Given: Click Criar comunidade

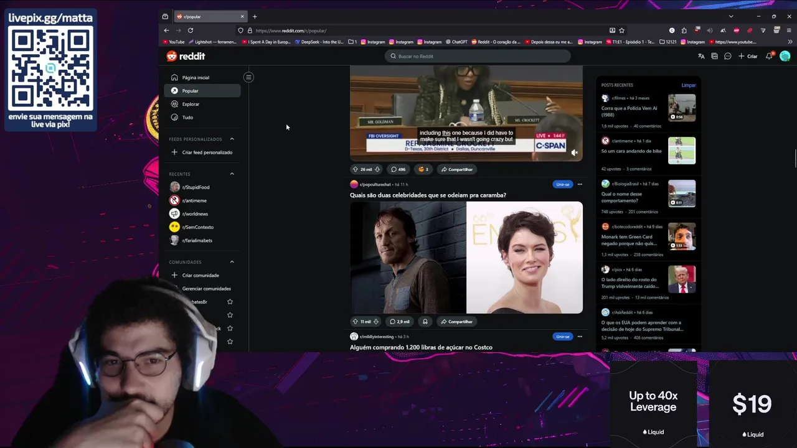Looking at the screenshot, I should click(202, 275).
